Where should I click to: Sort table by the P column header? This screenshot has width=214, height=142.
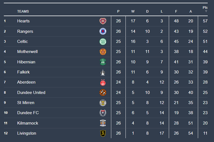pyautogui.click(x=118, y=11)
